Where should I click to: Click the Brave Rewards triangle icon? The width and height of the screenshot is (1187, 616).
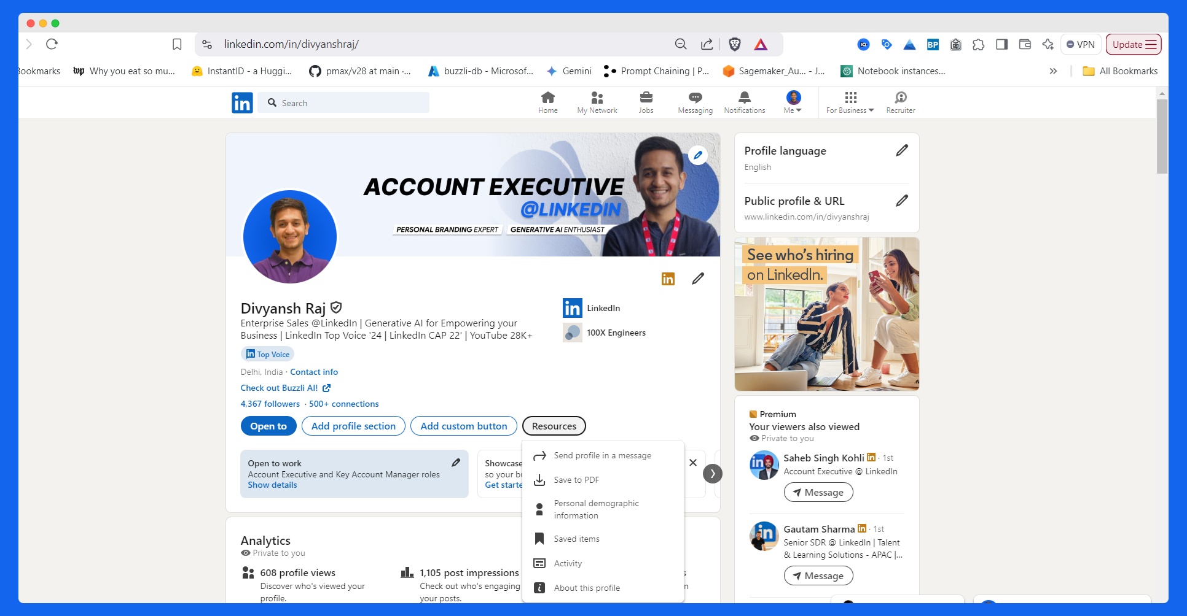(x=761, y=44)
